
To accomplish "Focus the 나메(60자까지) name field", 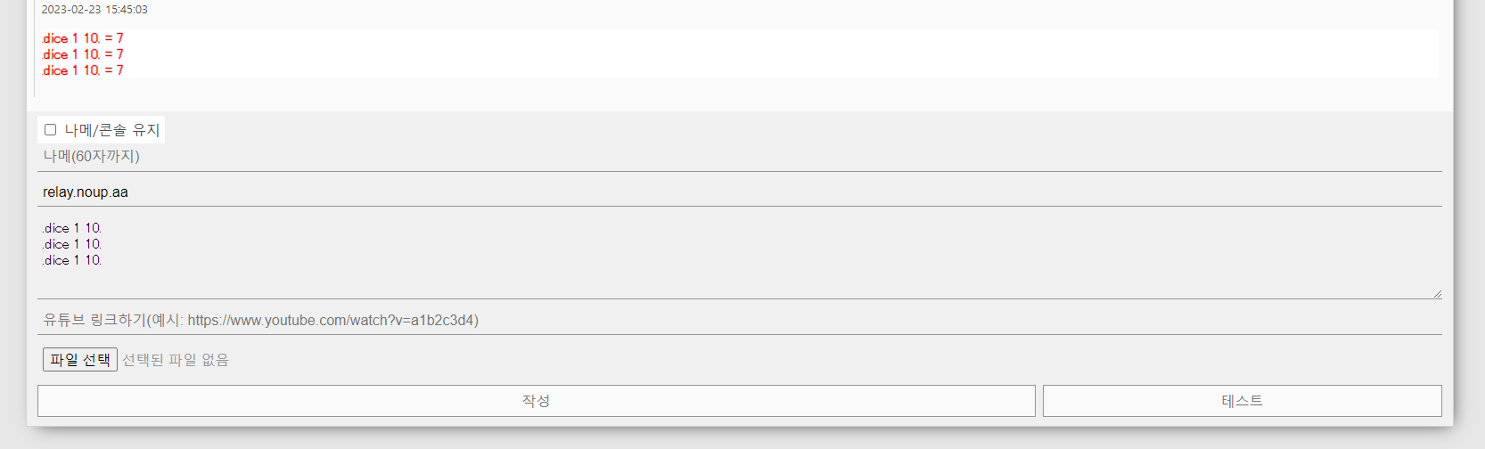I will click(x=738, y=157).
